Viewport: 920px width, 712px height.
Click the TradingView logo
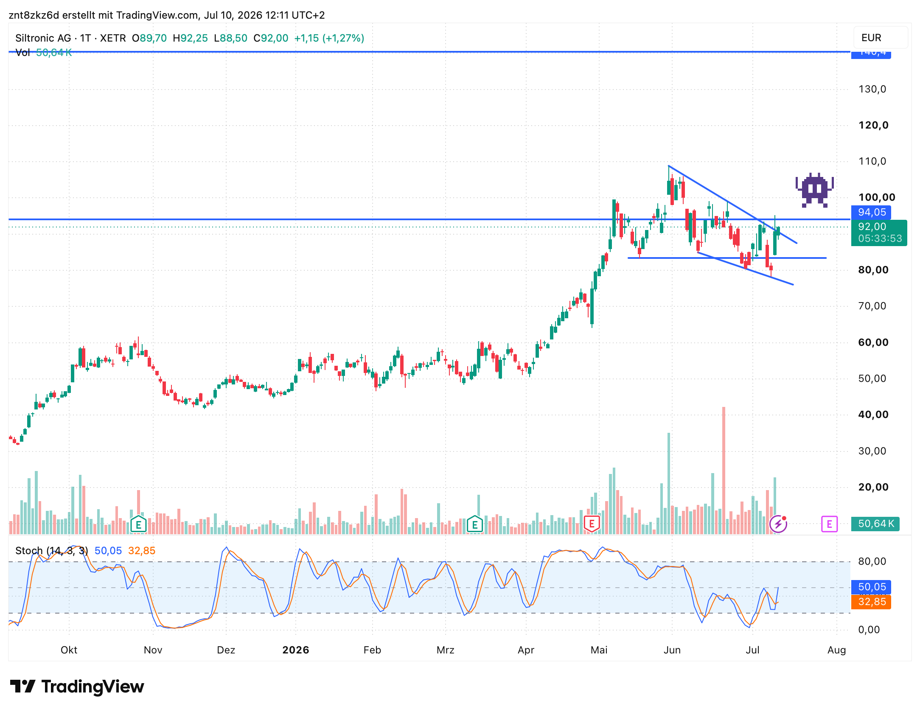click(77, 687)
